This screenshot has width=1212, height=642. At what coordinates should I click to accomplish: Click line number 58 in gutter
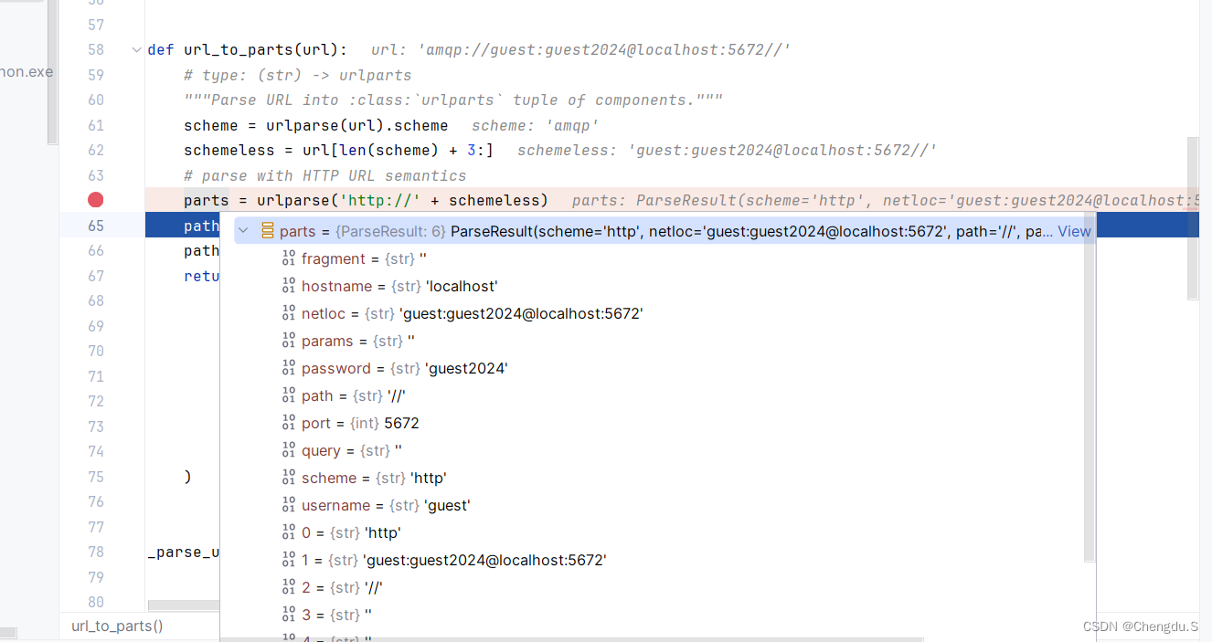click(96, 49)
